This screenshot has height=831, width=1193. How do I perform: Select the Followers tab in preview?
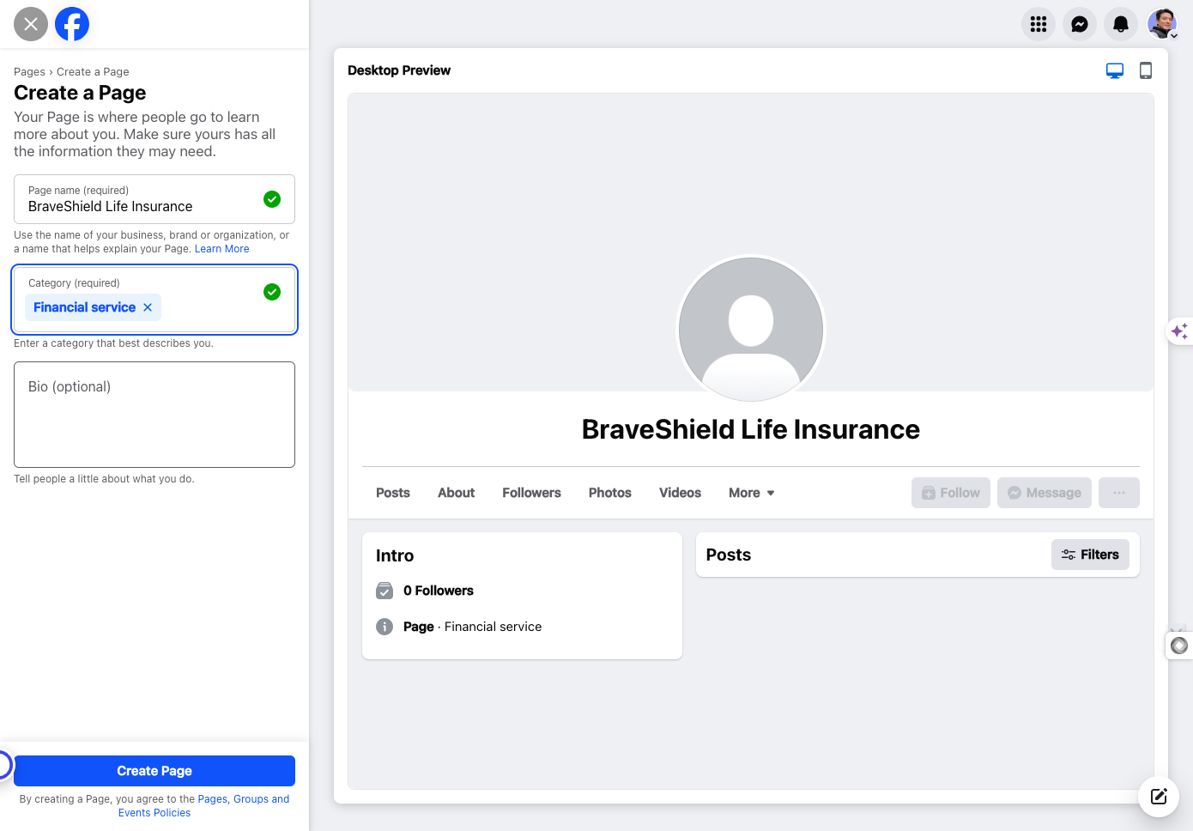coord(531,493)
